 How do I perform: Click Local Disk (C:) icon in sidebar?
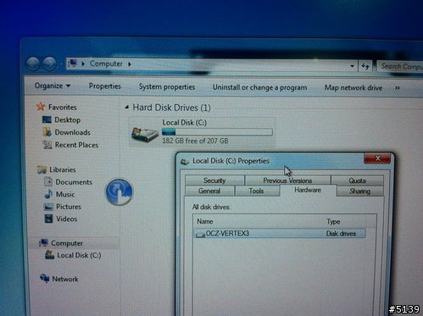[49, 255]
